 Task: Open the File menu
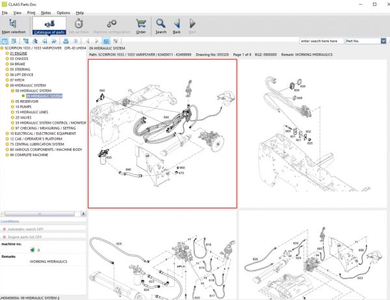coord(5,13)
